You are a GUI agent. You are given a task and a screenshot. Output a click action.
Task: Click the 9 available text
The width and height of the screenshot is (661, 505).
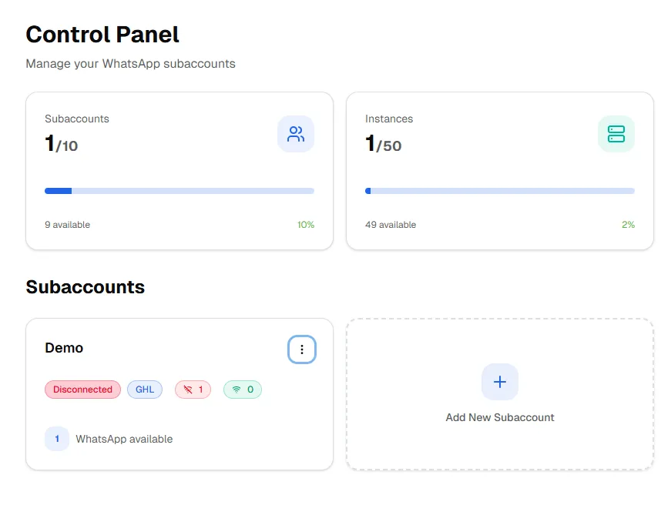click(x=68, y=225)
